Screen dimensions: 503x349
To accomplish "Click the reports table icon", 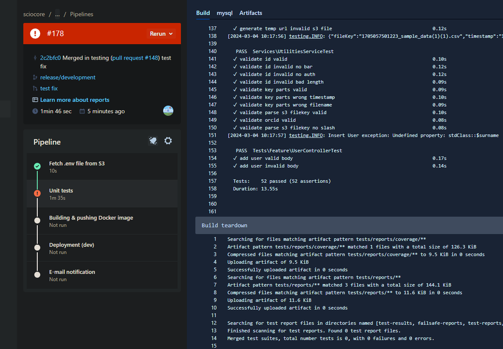I will click(35, 100).
